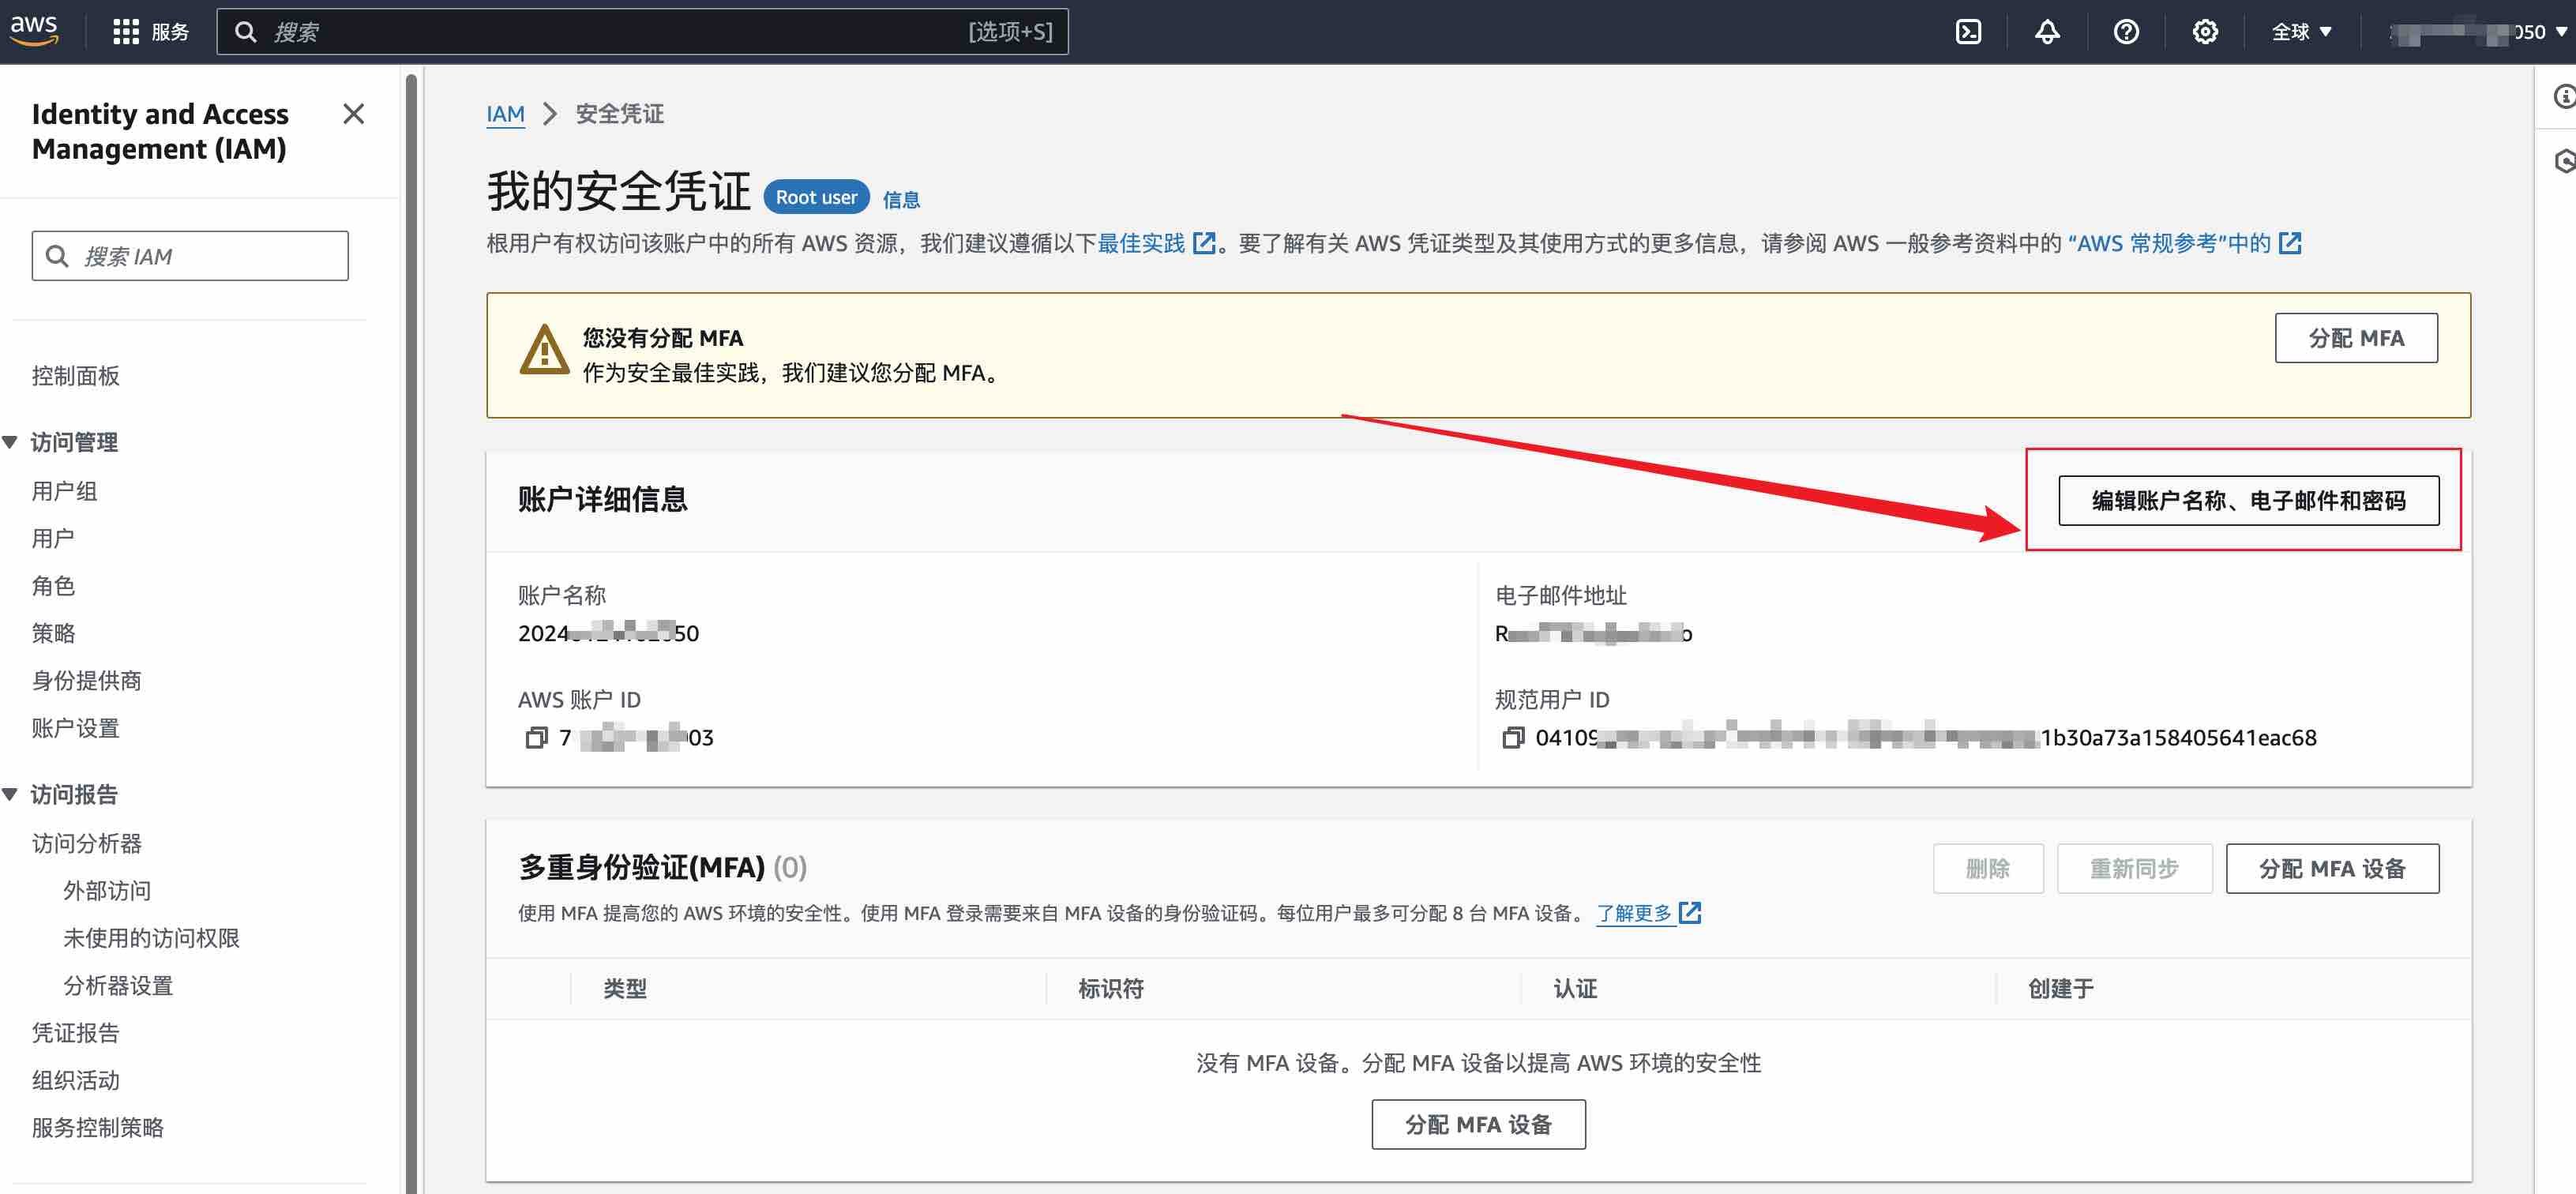Open 角色 in sidebar
This screenshot has height=1194, width=2576.
[x=53, y=586]
